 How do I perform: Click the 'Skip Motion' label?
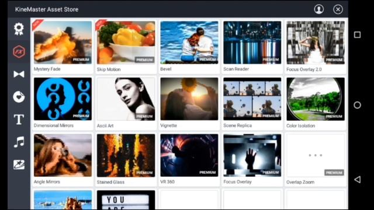pyautogui.click(x=109, y=69)
